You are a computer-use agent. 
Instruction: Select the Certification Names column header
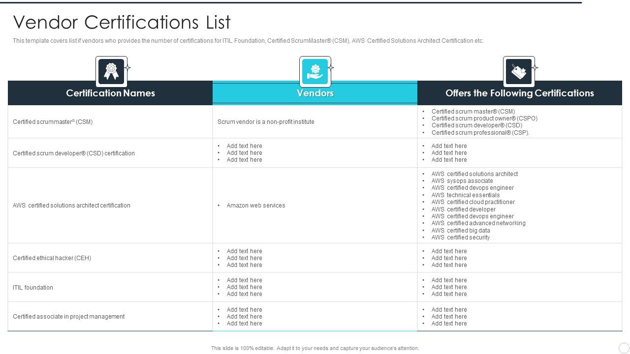pos(110,93)
